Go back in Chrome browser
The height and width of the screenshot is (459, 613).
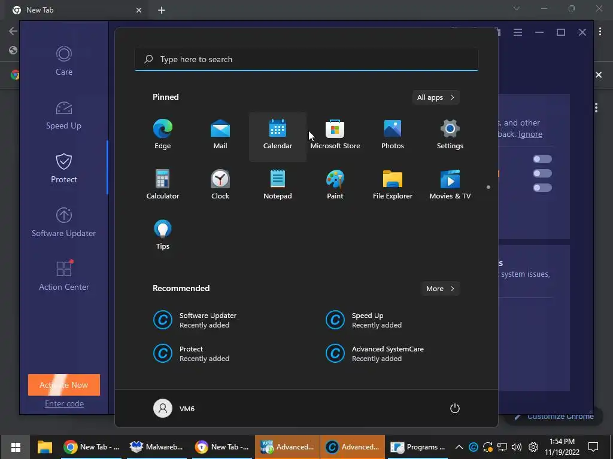13,31
